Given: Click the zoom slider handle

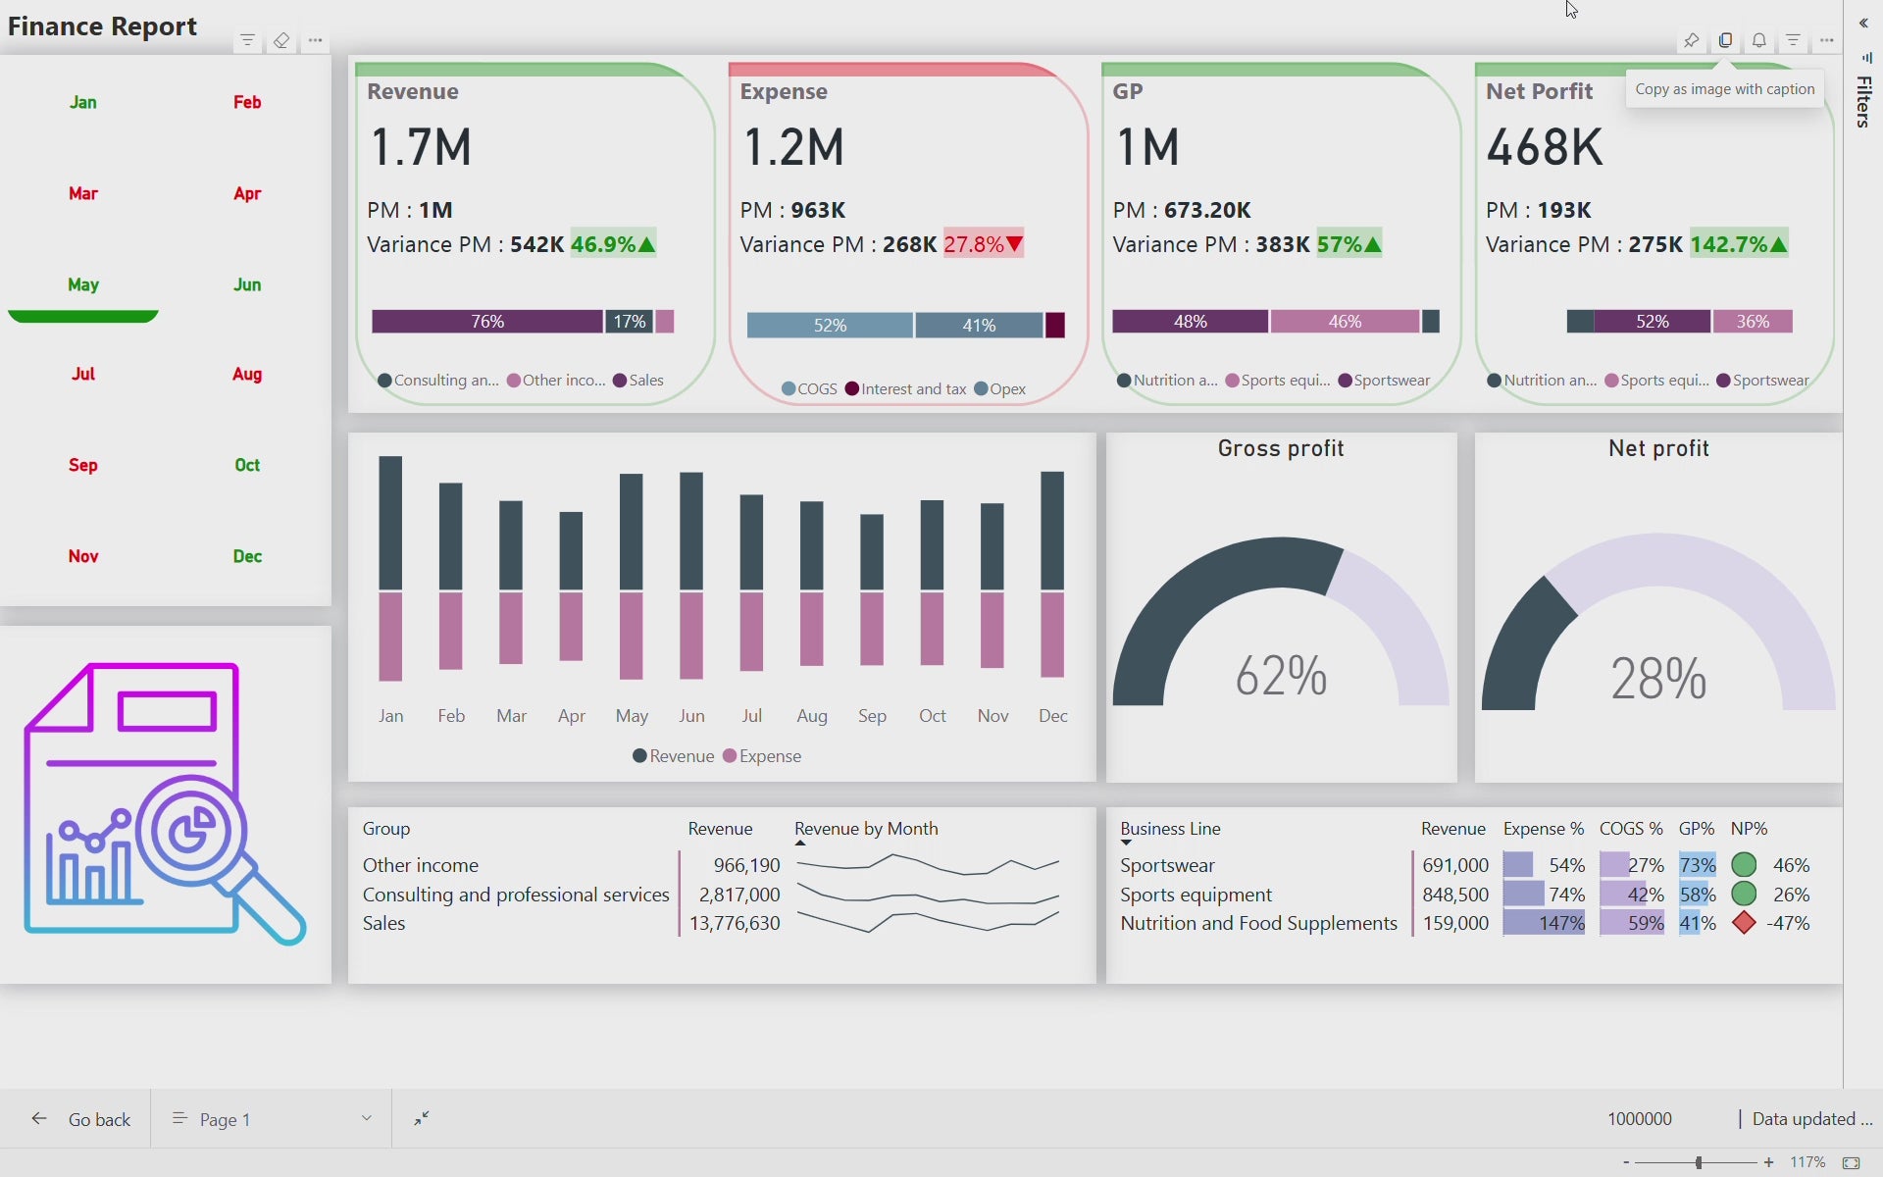Looking at the screenshot, I should (1699, 1162).
